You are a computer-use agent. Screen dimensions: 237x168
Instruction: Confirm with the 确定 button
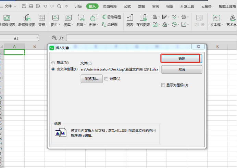[x=182, y=59]
